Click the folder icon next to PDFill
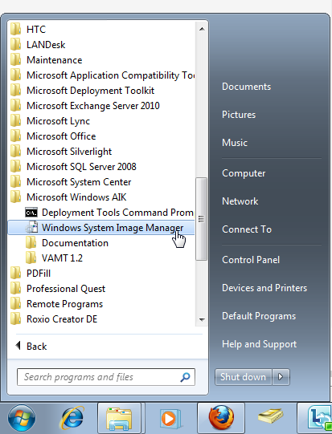The width and height of the screenshot is (332, 434). tap(15, 273)
